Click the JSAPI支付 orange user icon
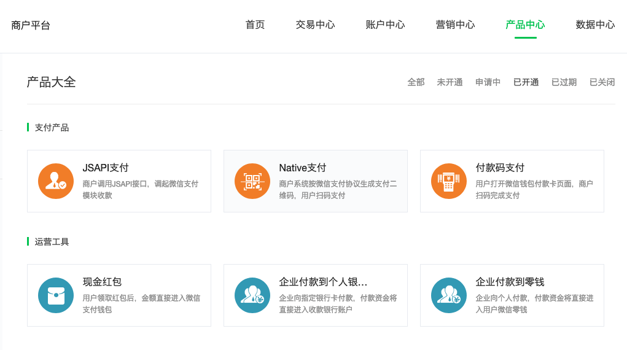The height and width of the screenshot is (350, 627). pyautogui.click(x=56, y=181)
